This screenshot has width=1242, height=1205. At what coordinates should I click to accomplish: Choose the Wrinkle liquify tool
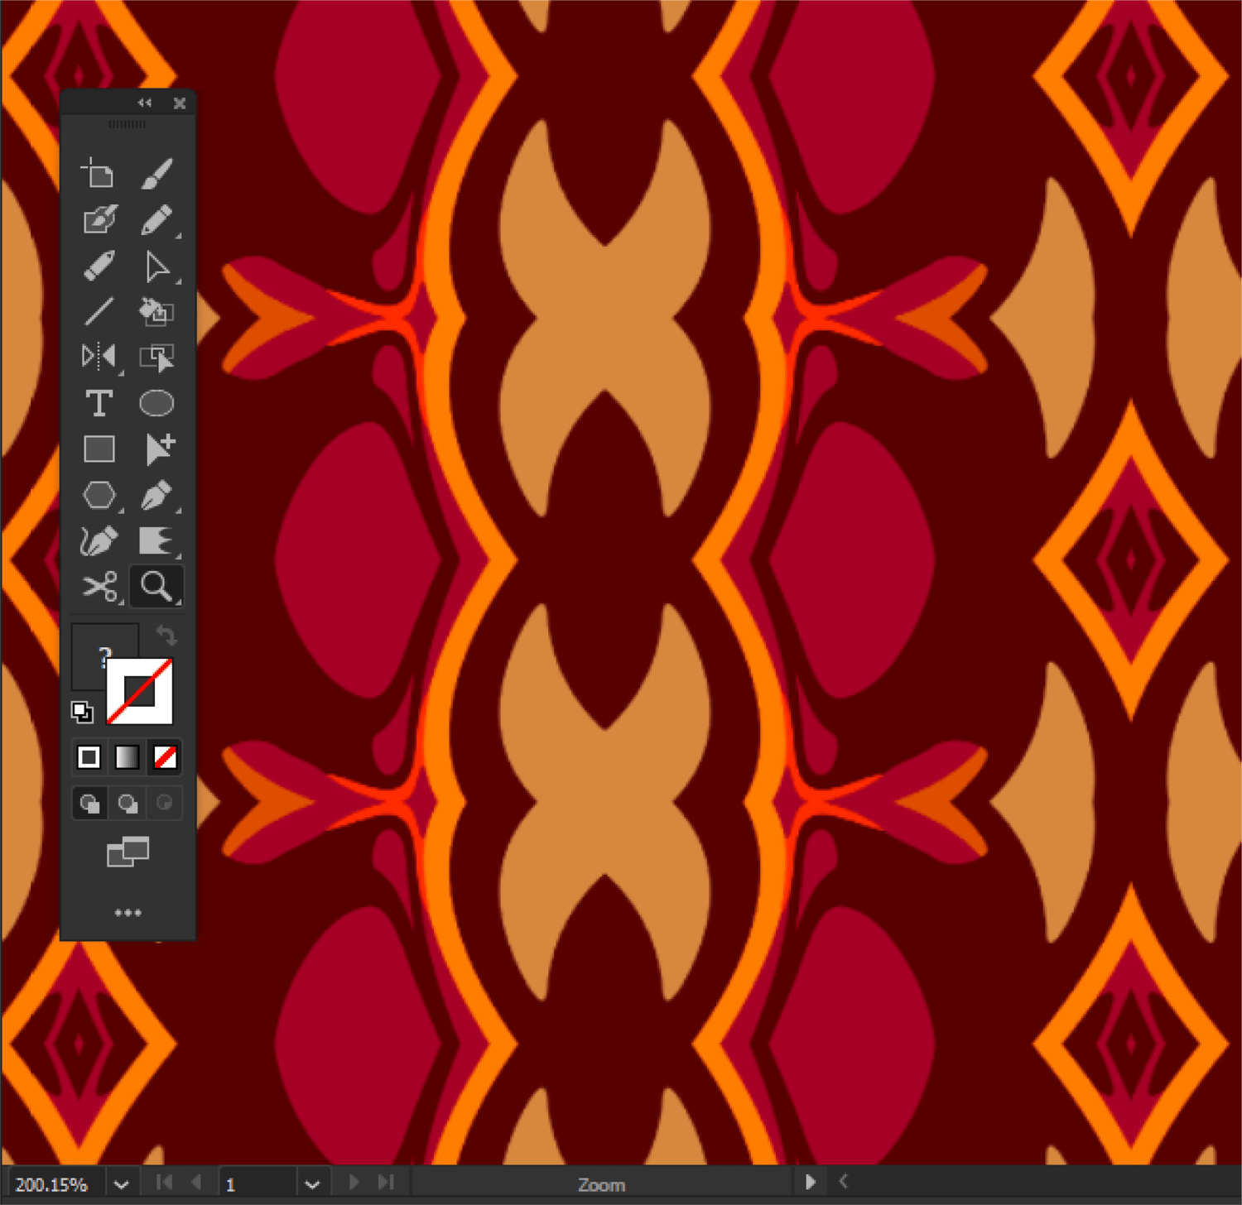pyautogui.click(x=156, y=541)
